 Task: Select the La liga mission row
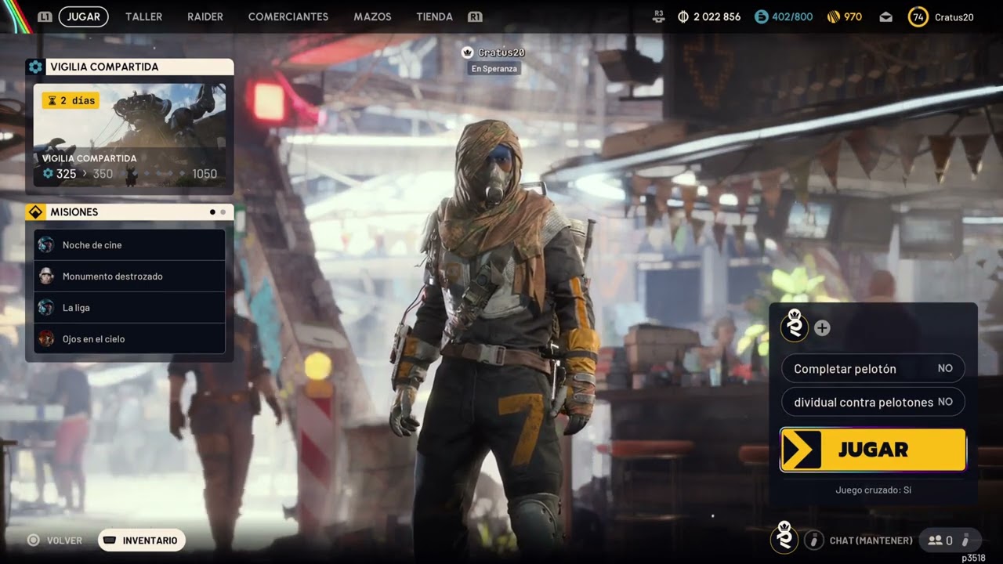(x=129, y=308)
